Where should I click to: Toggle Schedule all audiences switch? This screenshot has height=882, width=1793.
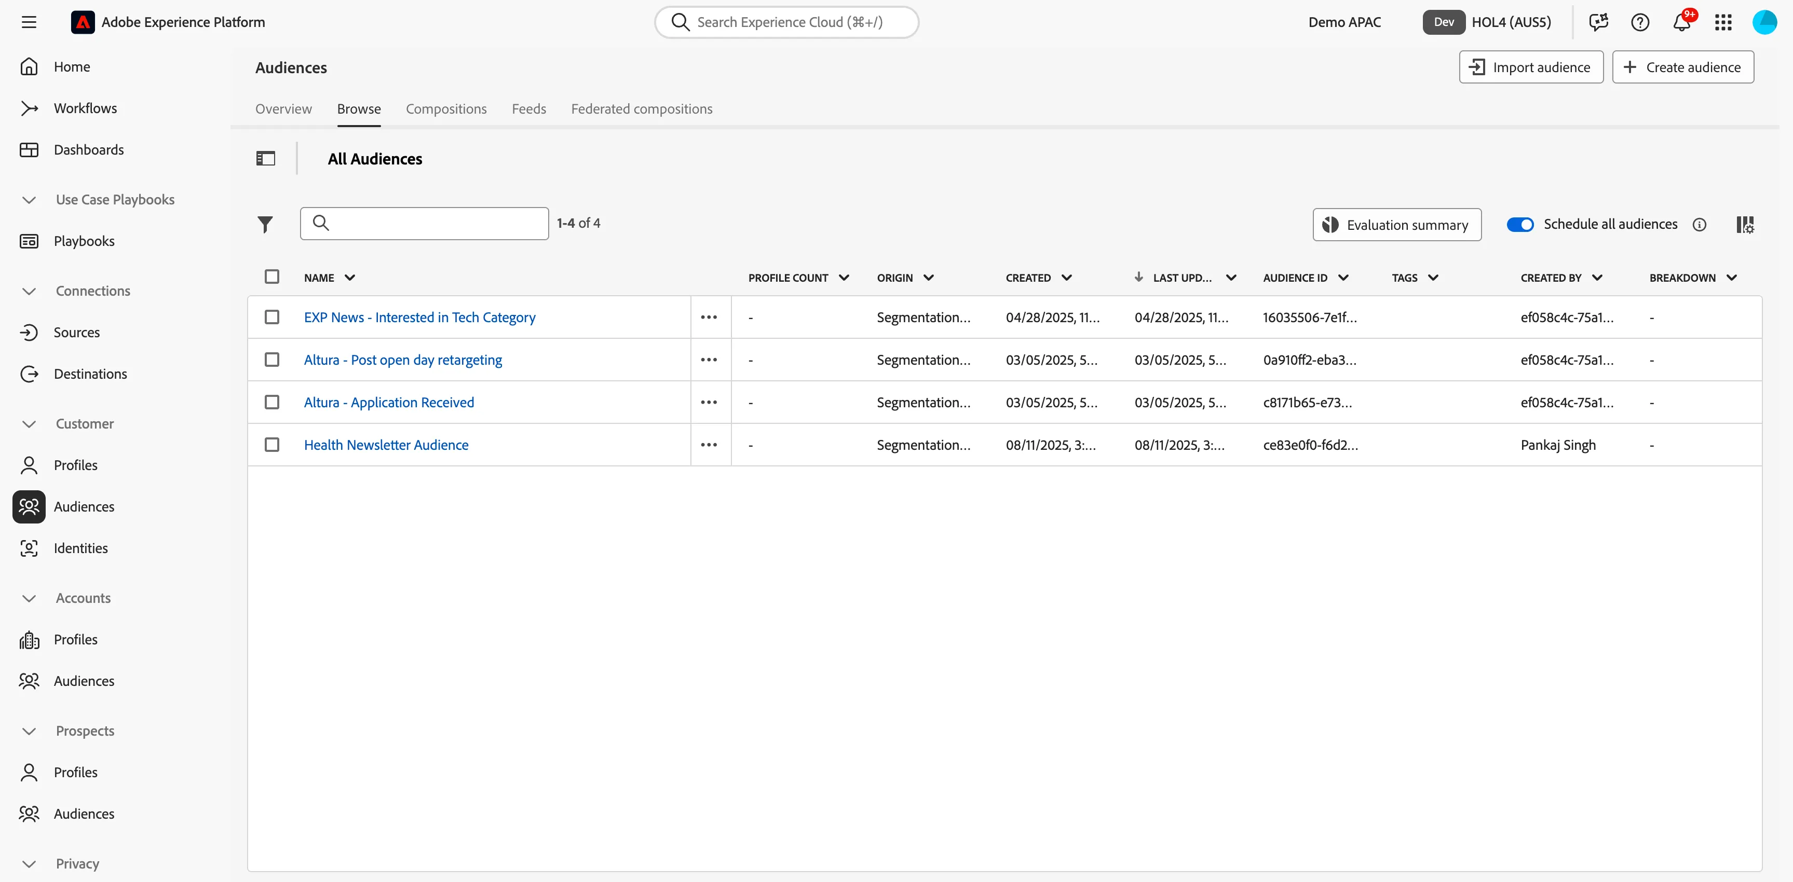tap(1520, 225)
